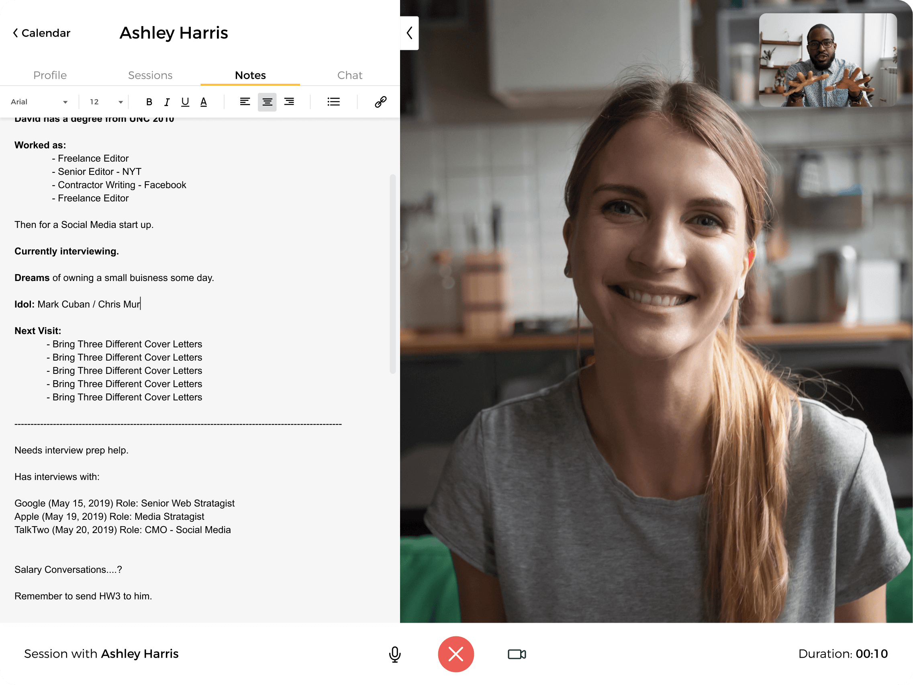Align note text to the left

[245, 102]
